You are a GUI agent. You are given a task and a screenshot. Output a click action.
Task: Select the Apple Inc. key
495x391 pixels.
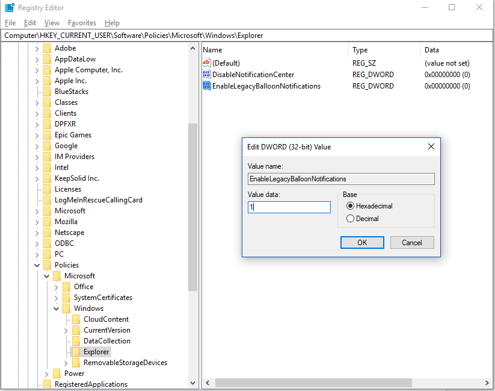coord(71,81)
